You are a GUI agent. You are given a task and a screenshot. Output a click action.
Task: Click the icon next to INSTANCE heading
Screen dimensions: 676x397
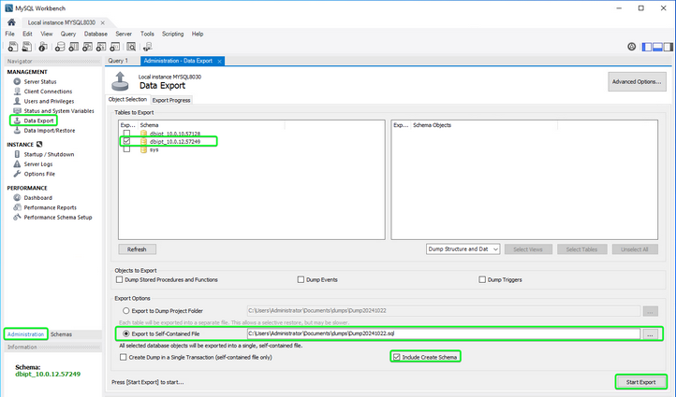[x=39, y=145]
